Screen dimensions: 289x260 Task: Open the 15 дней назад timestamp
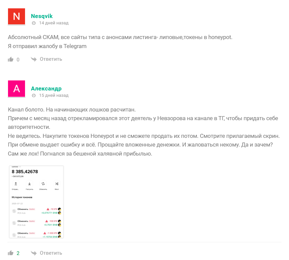54,95
